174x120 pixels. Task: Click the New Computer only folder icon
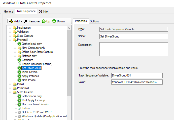19,48
